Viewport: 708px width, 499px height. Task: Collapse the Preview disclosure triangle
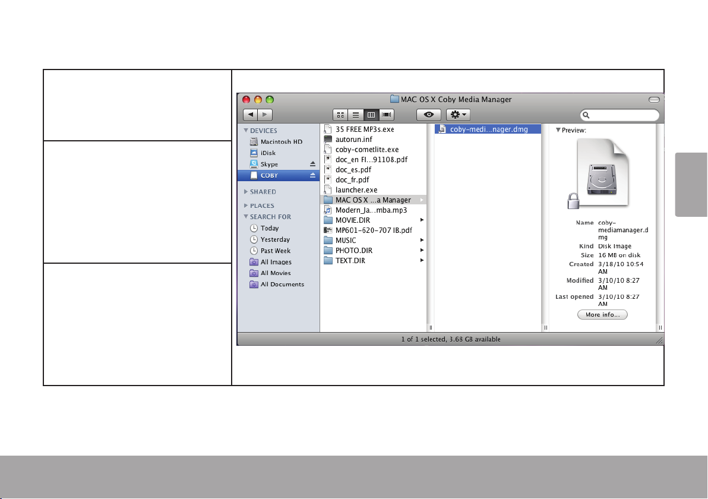[x=558, y=130]
